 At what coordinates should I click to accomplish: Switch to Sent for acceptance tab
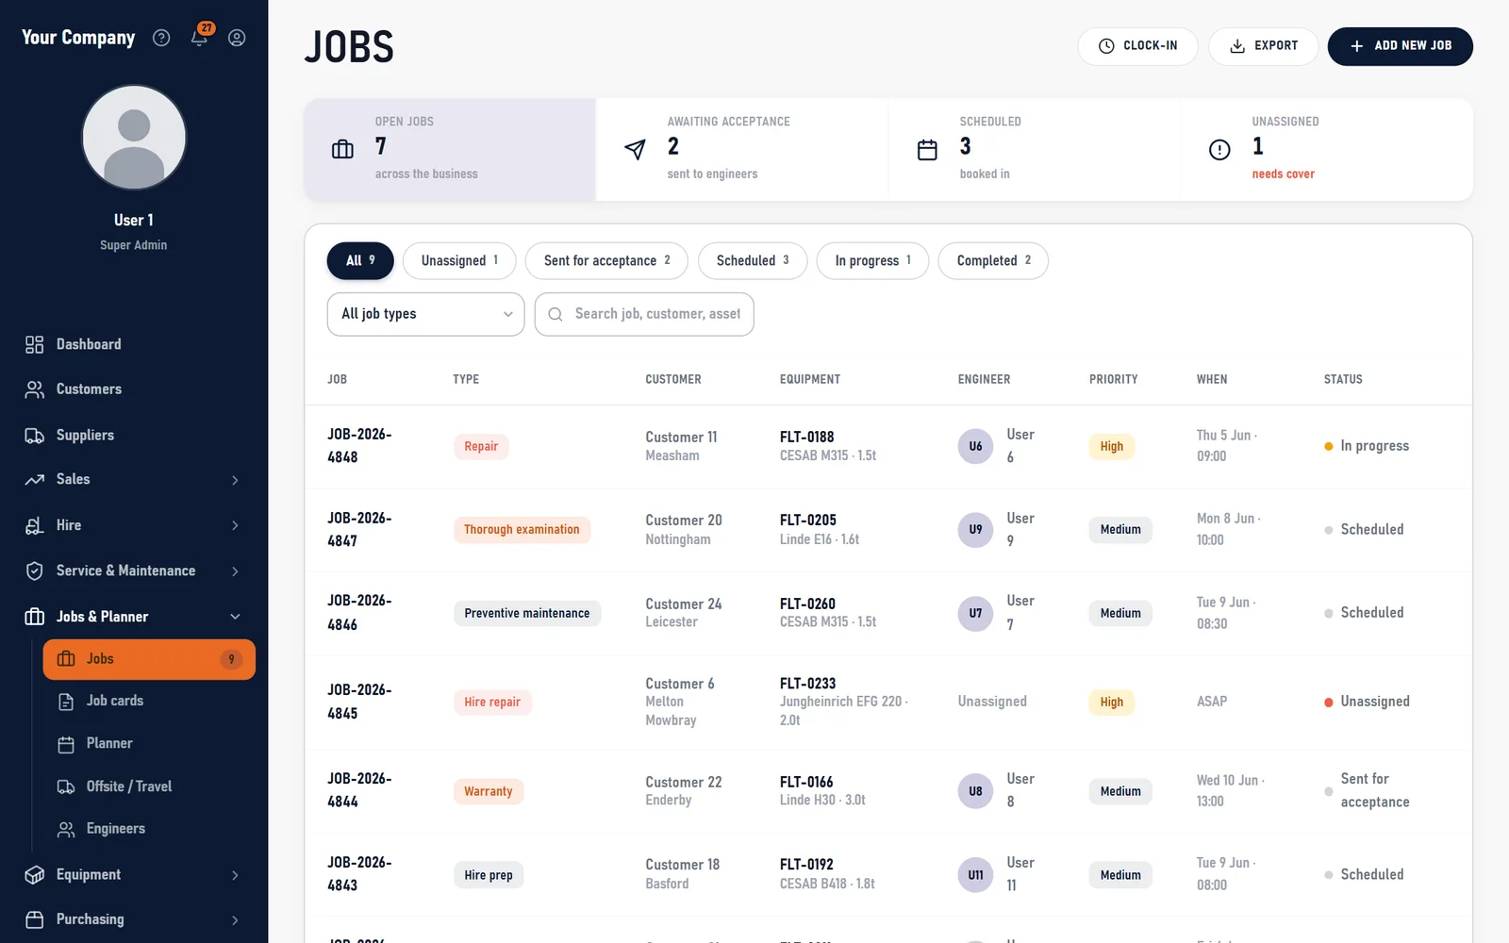606,261
